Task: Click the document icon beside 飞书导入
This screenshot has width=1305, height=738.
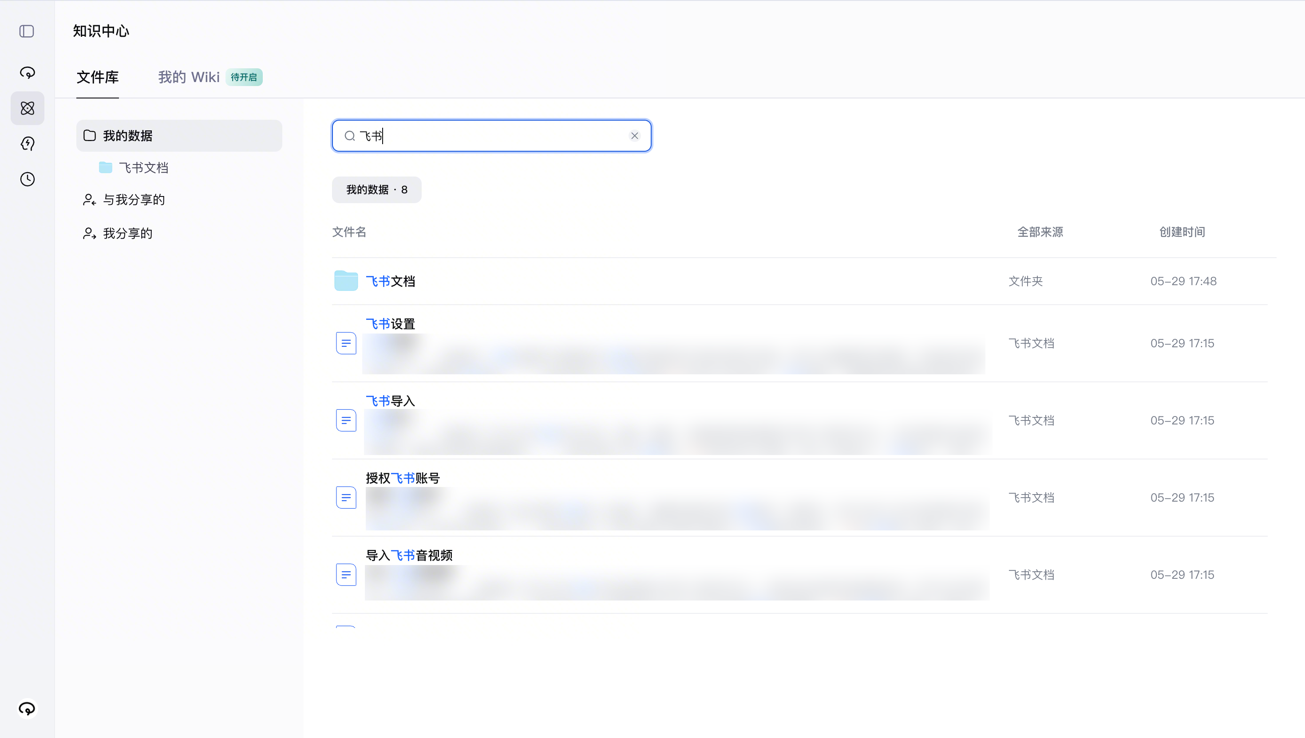Action: coord(346,420)
